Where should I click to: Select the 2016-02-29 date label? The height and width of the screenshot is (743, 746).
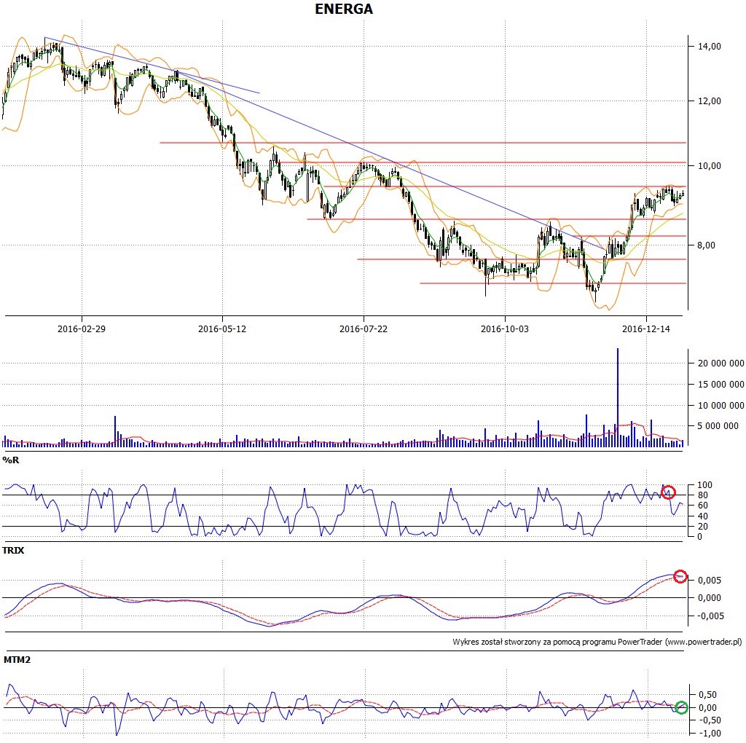click(82, 329)
